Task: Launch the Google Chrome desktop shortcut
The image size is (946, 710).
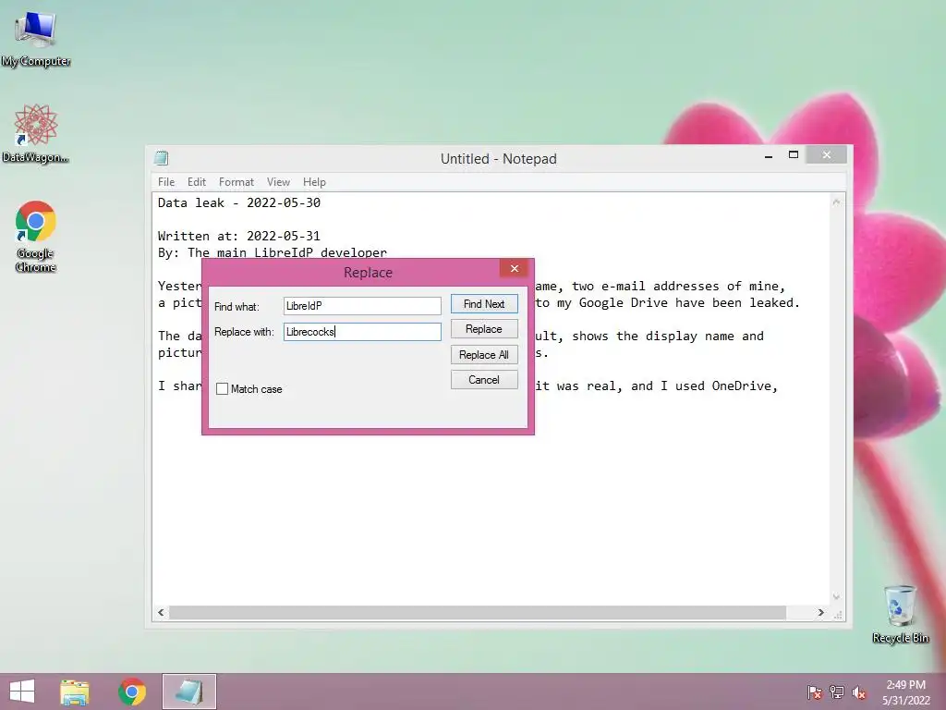Action: tap(36, 236)
